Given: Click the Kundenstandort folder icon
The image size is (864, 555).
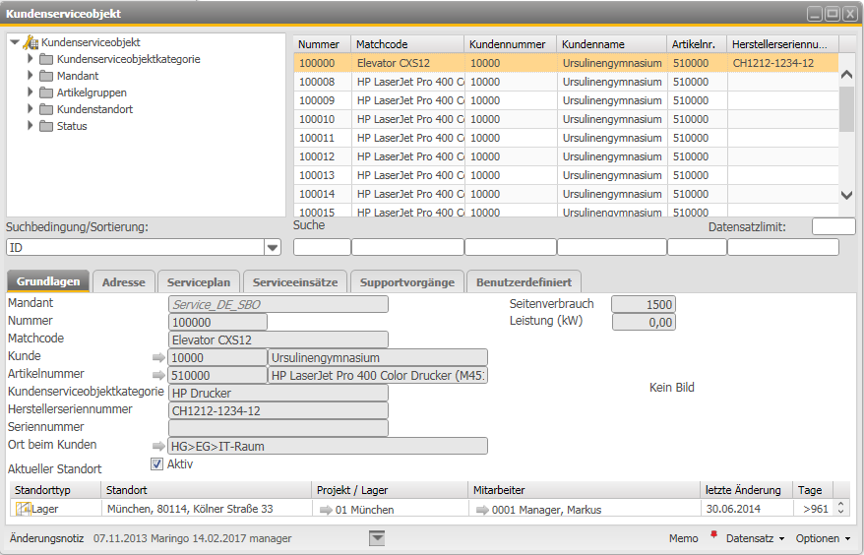Looking at the screenshot, I should pyautogui.click(x=46, y=109).
